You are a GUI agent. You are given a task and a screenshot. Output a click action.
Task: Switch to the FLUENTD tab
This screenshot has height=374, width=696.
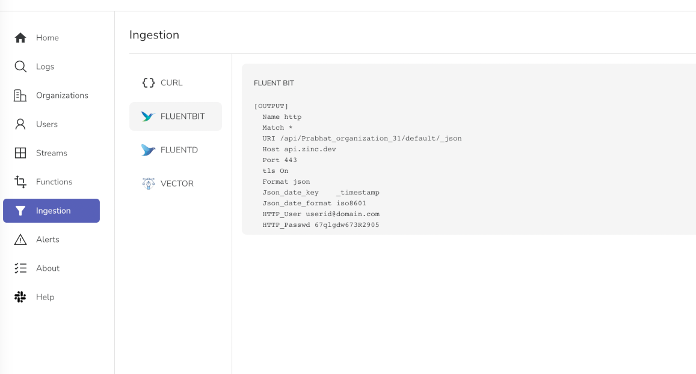click(x=176, y=149)
